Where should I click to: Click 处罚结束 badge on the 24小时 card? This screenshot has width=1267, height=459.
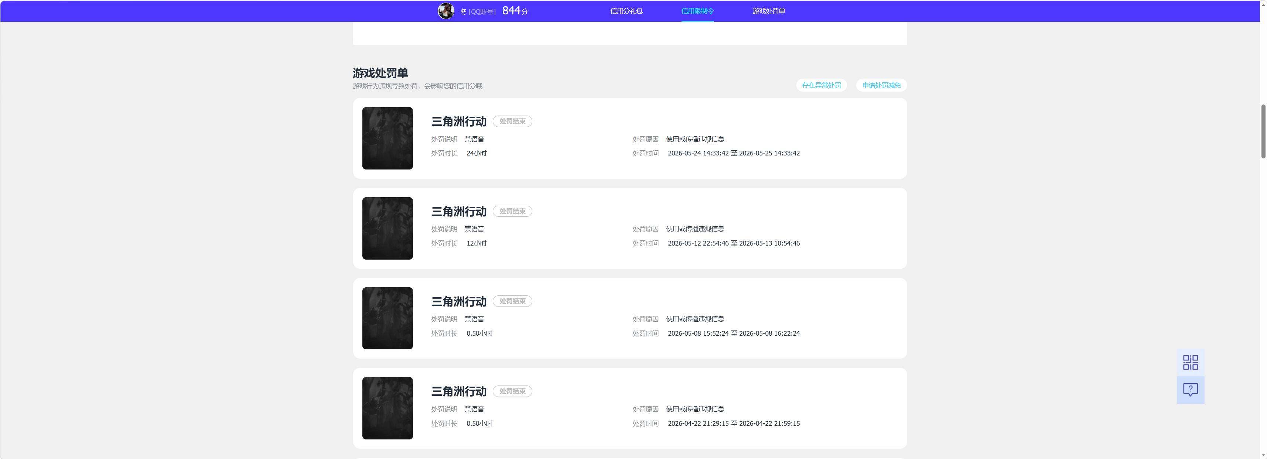pos(512,121)
